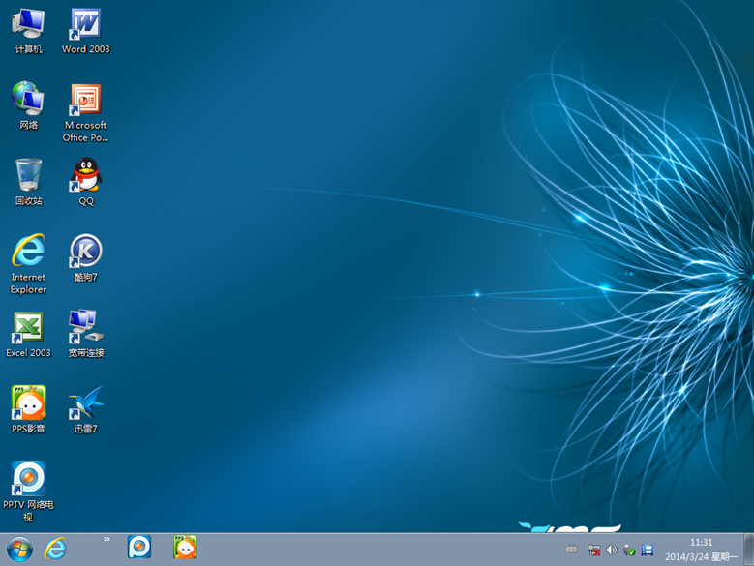Image resolution: width=754 pixels, height=566 pixels.
Task: Open the Word 2003 desktop shortcut
Action: point(85,23)
